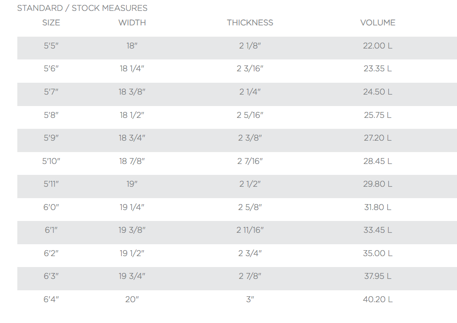The image size is (457, 323).
Task: Select the 2 11/16" thickness cell
Action: tap(250, 230)
